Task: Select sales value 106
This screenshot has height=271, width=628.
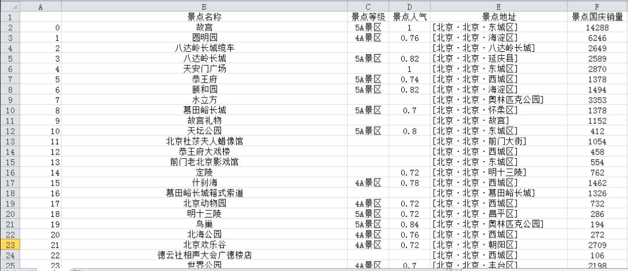Action: click(597, 255)
